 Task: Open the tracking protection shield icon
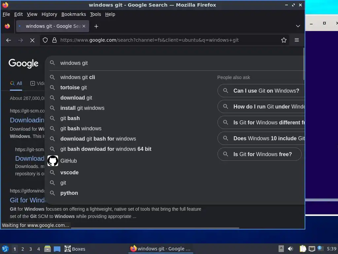coord(45,40)
